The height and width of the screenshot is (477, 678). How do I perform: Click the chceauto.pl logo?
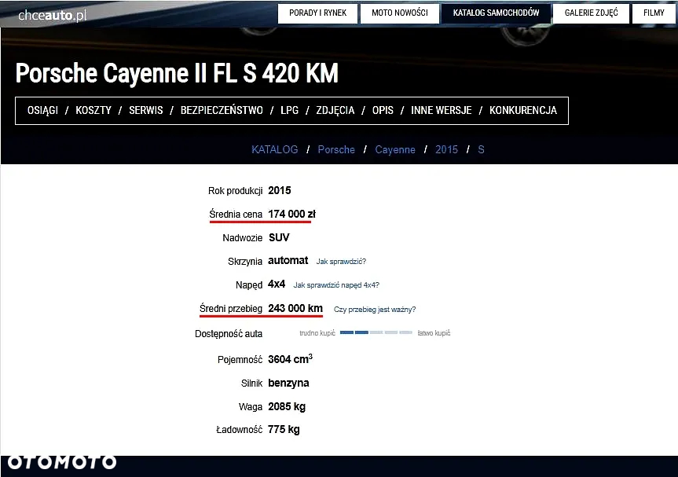pyautogui.click(x=53, y=15)
